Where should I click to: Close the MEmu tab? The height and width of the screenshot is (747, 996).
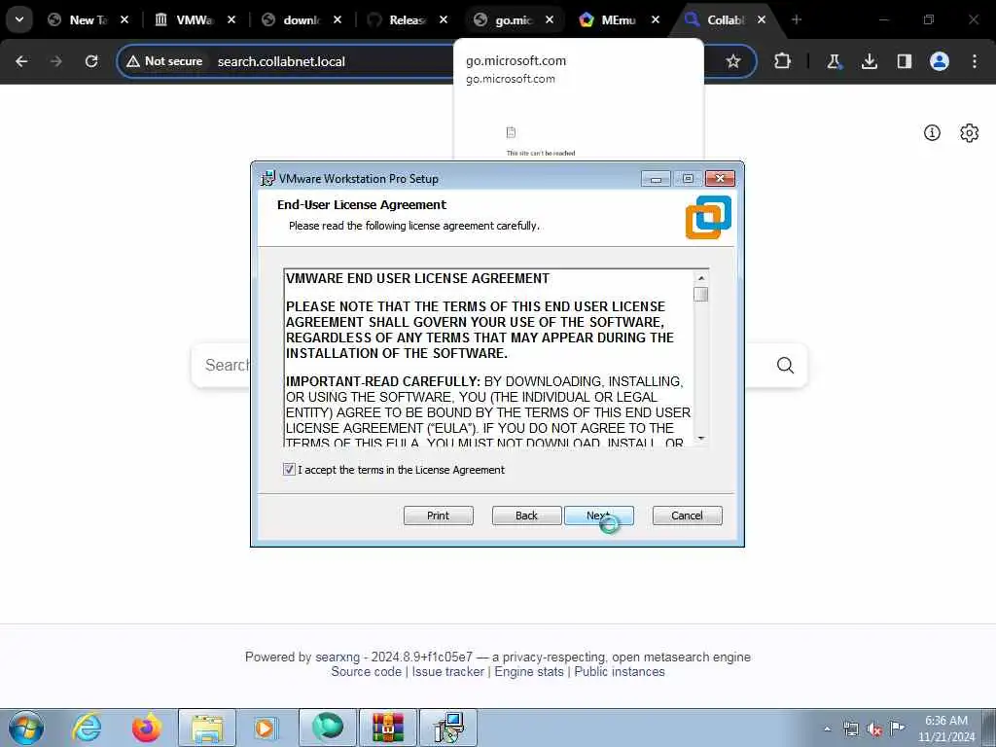point(655,20)
